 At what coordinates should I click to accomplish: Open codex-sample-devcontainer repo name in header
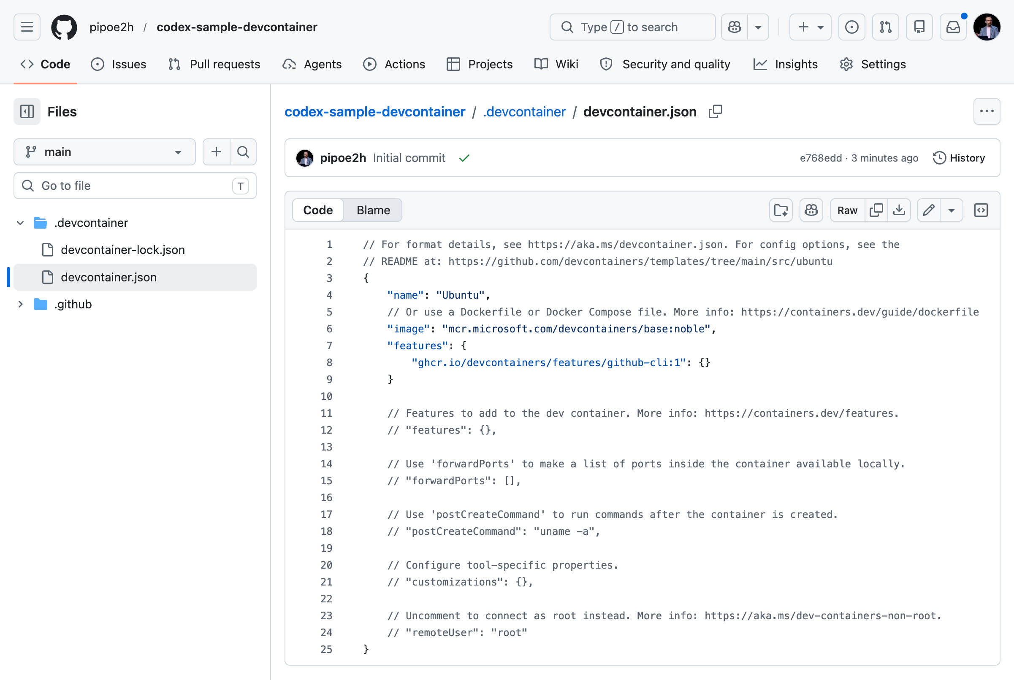237,27
